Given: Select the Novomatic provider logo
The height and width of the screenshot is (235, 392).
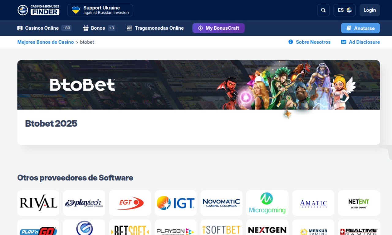Looking at the screenshot, I should click(x=221, y=203).
